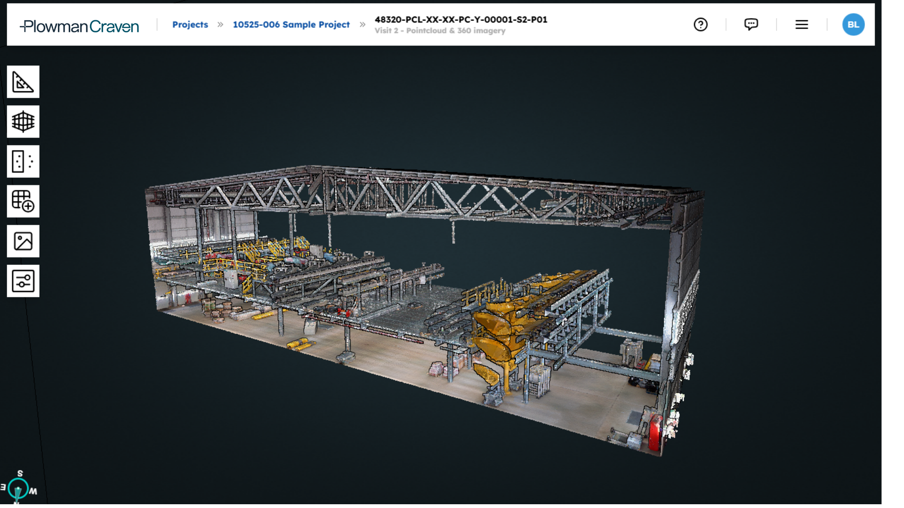904x508 pixels.
Task: Click the red equipment near right wall
Action: click(655, 433)
